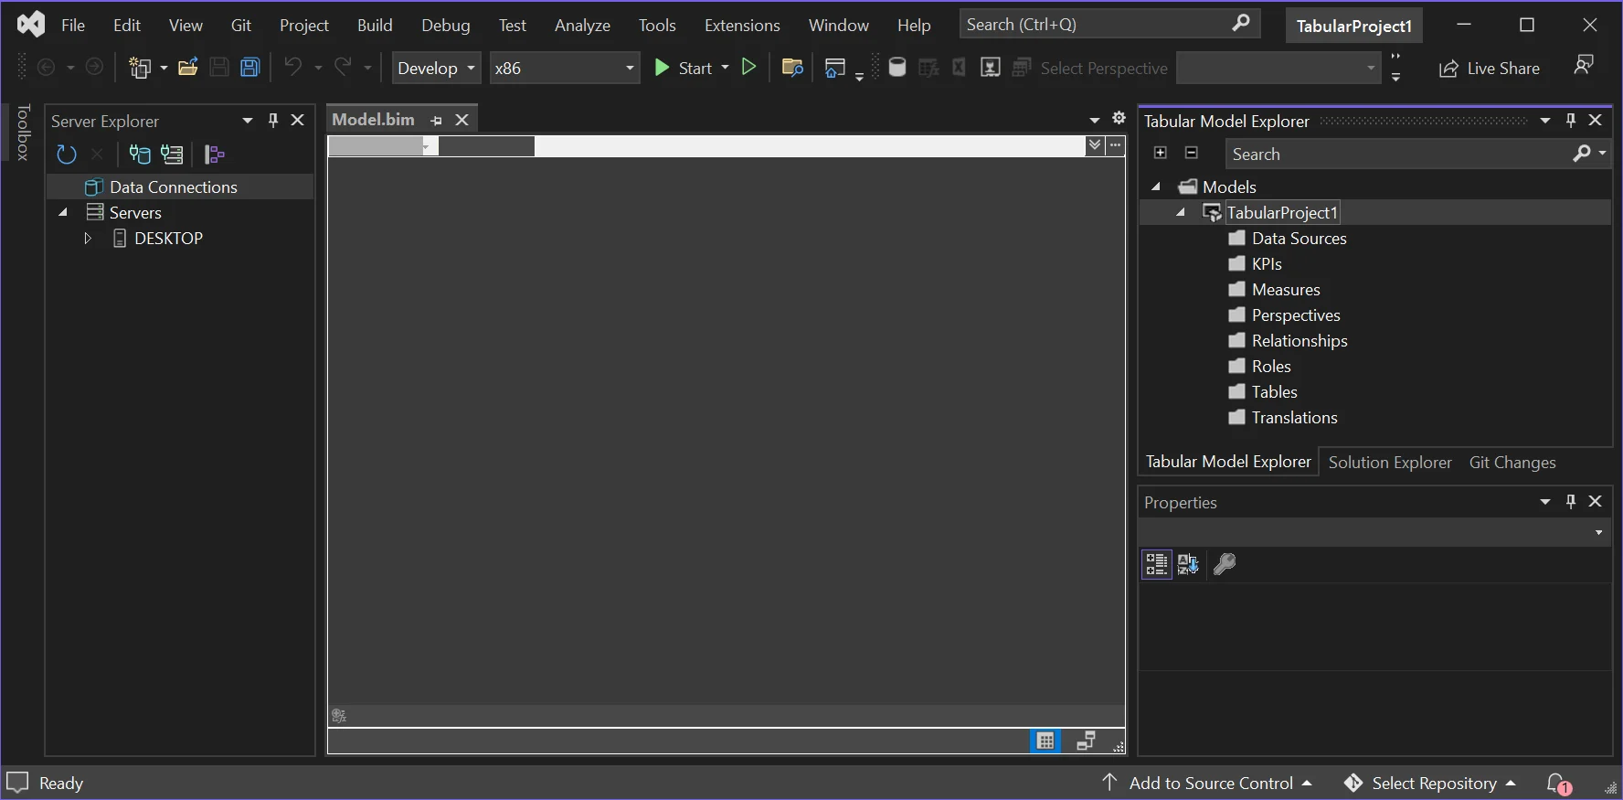Screen dimensions: 1623x800
Task: Click the Undo arrow icon
Action: click(292, 67)
